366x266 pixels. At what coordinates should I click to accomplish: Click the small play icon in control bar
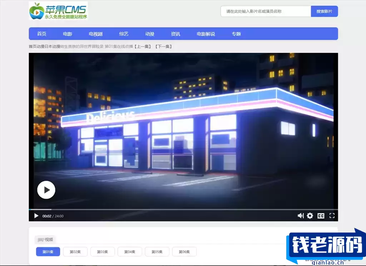[x=36, y=216]
